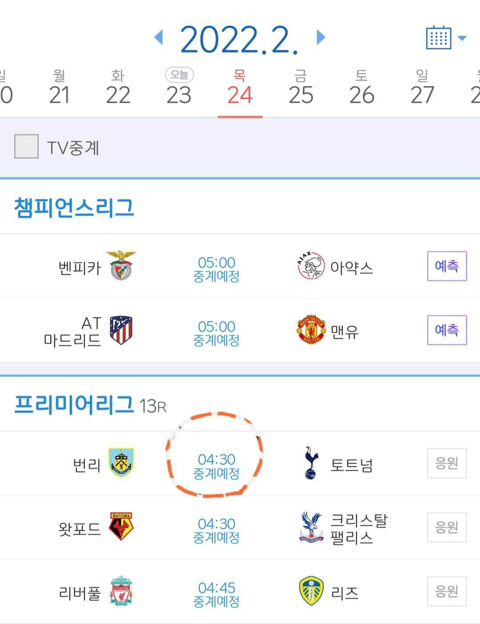Click the Liverpool club crest
Image resolution: width=480 pixels, height=624 pixels.
tap(121, 591)
